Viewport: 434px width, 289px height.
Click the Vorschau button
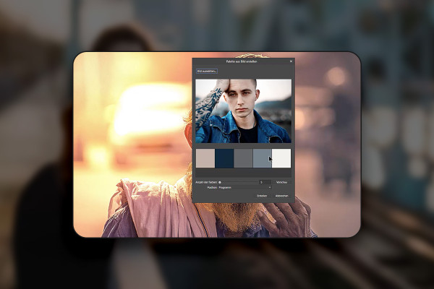click(282, 182)
